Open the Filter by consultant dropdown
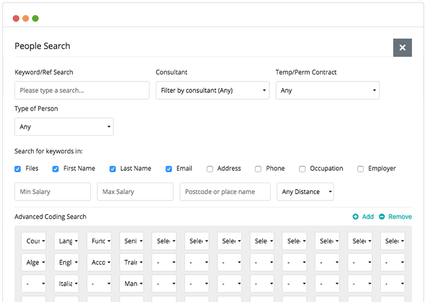This screenshot has width=427, height=302. tap(212, 91)
